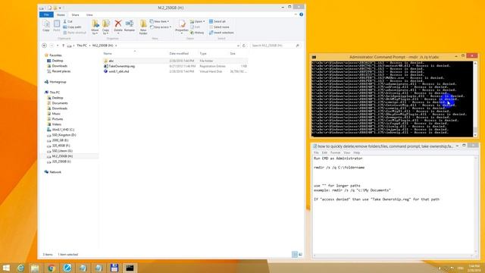Switch to details view icon in status bar
The height and width of the screenshot is (273, 485).
[295, 255]
